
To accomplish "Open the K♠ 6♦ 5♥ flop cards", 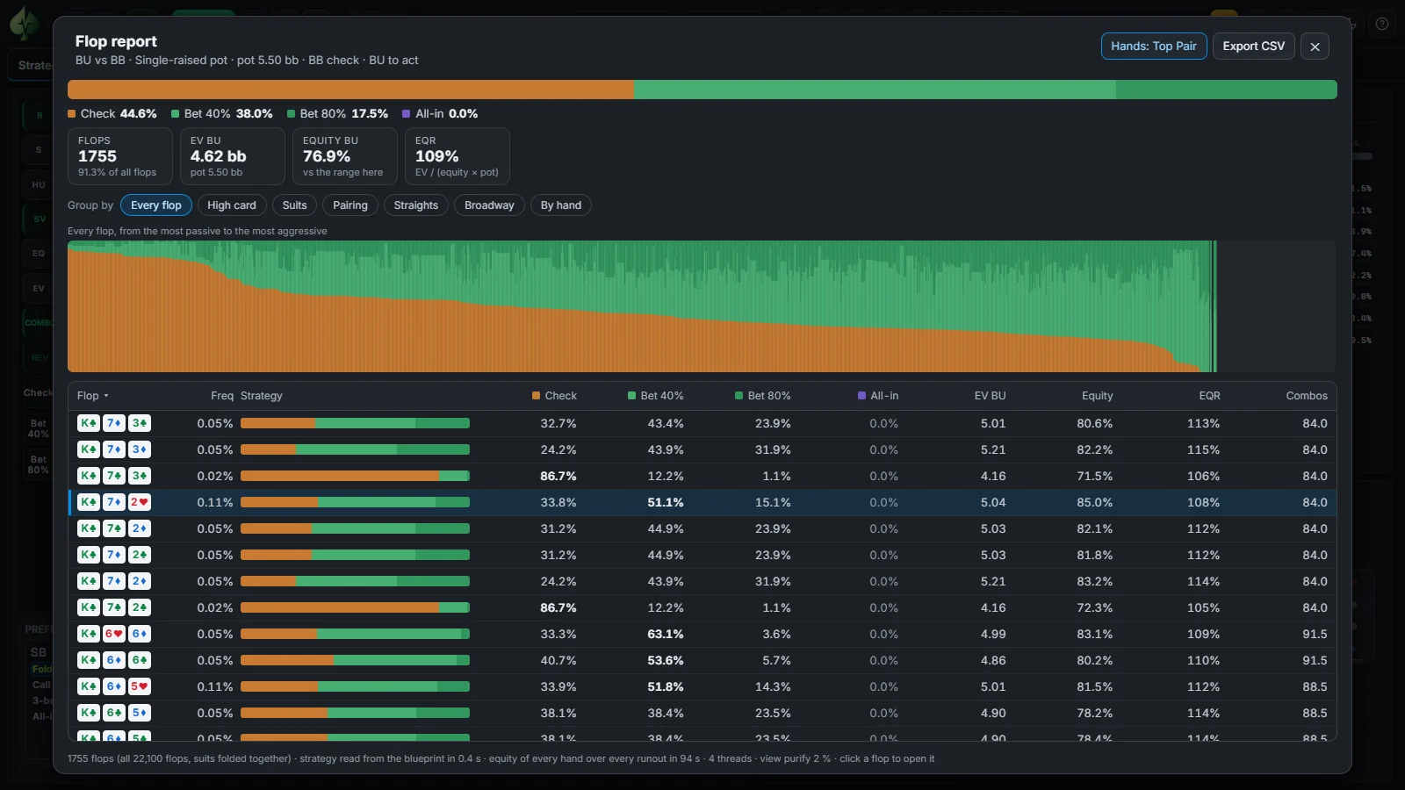I will [x=114, y=686].
